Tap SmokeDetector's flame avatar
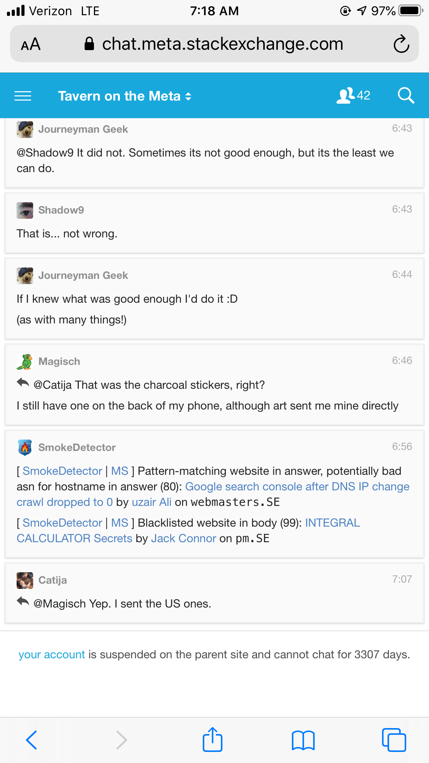Image resolution: width=429 pixels, height=763 pixels. point(25,448)
